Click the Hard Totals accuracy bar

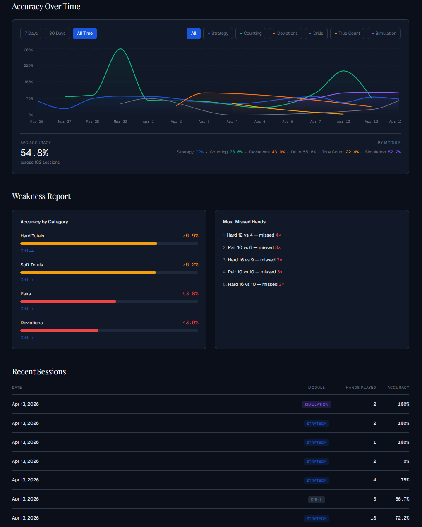tap(109, 244)
